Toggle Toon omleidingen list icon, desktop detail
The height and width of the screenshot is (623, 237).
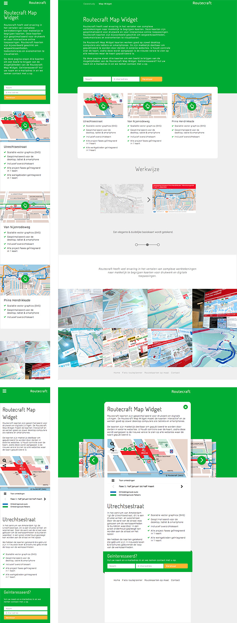click(x=113, y=480)
